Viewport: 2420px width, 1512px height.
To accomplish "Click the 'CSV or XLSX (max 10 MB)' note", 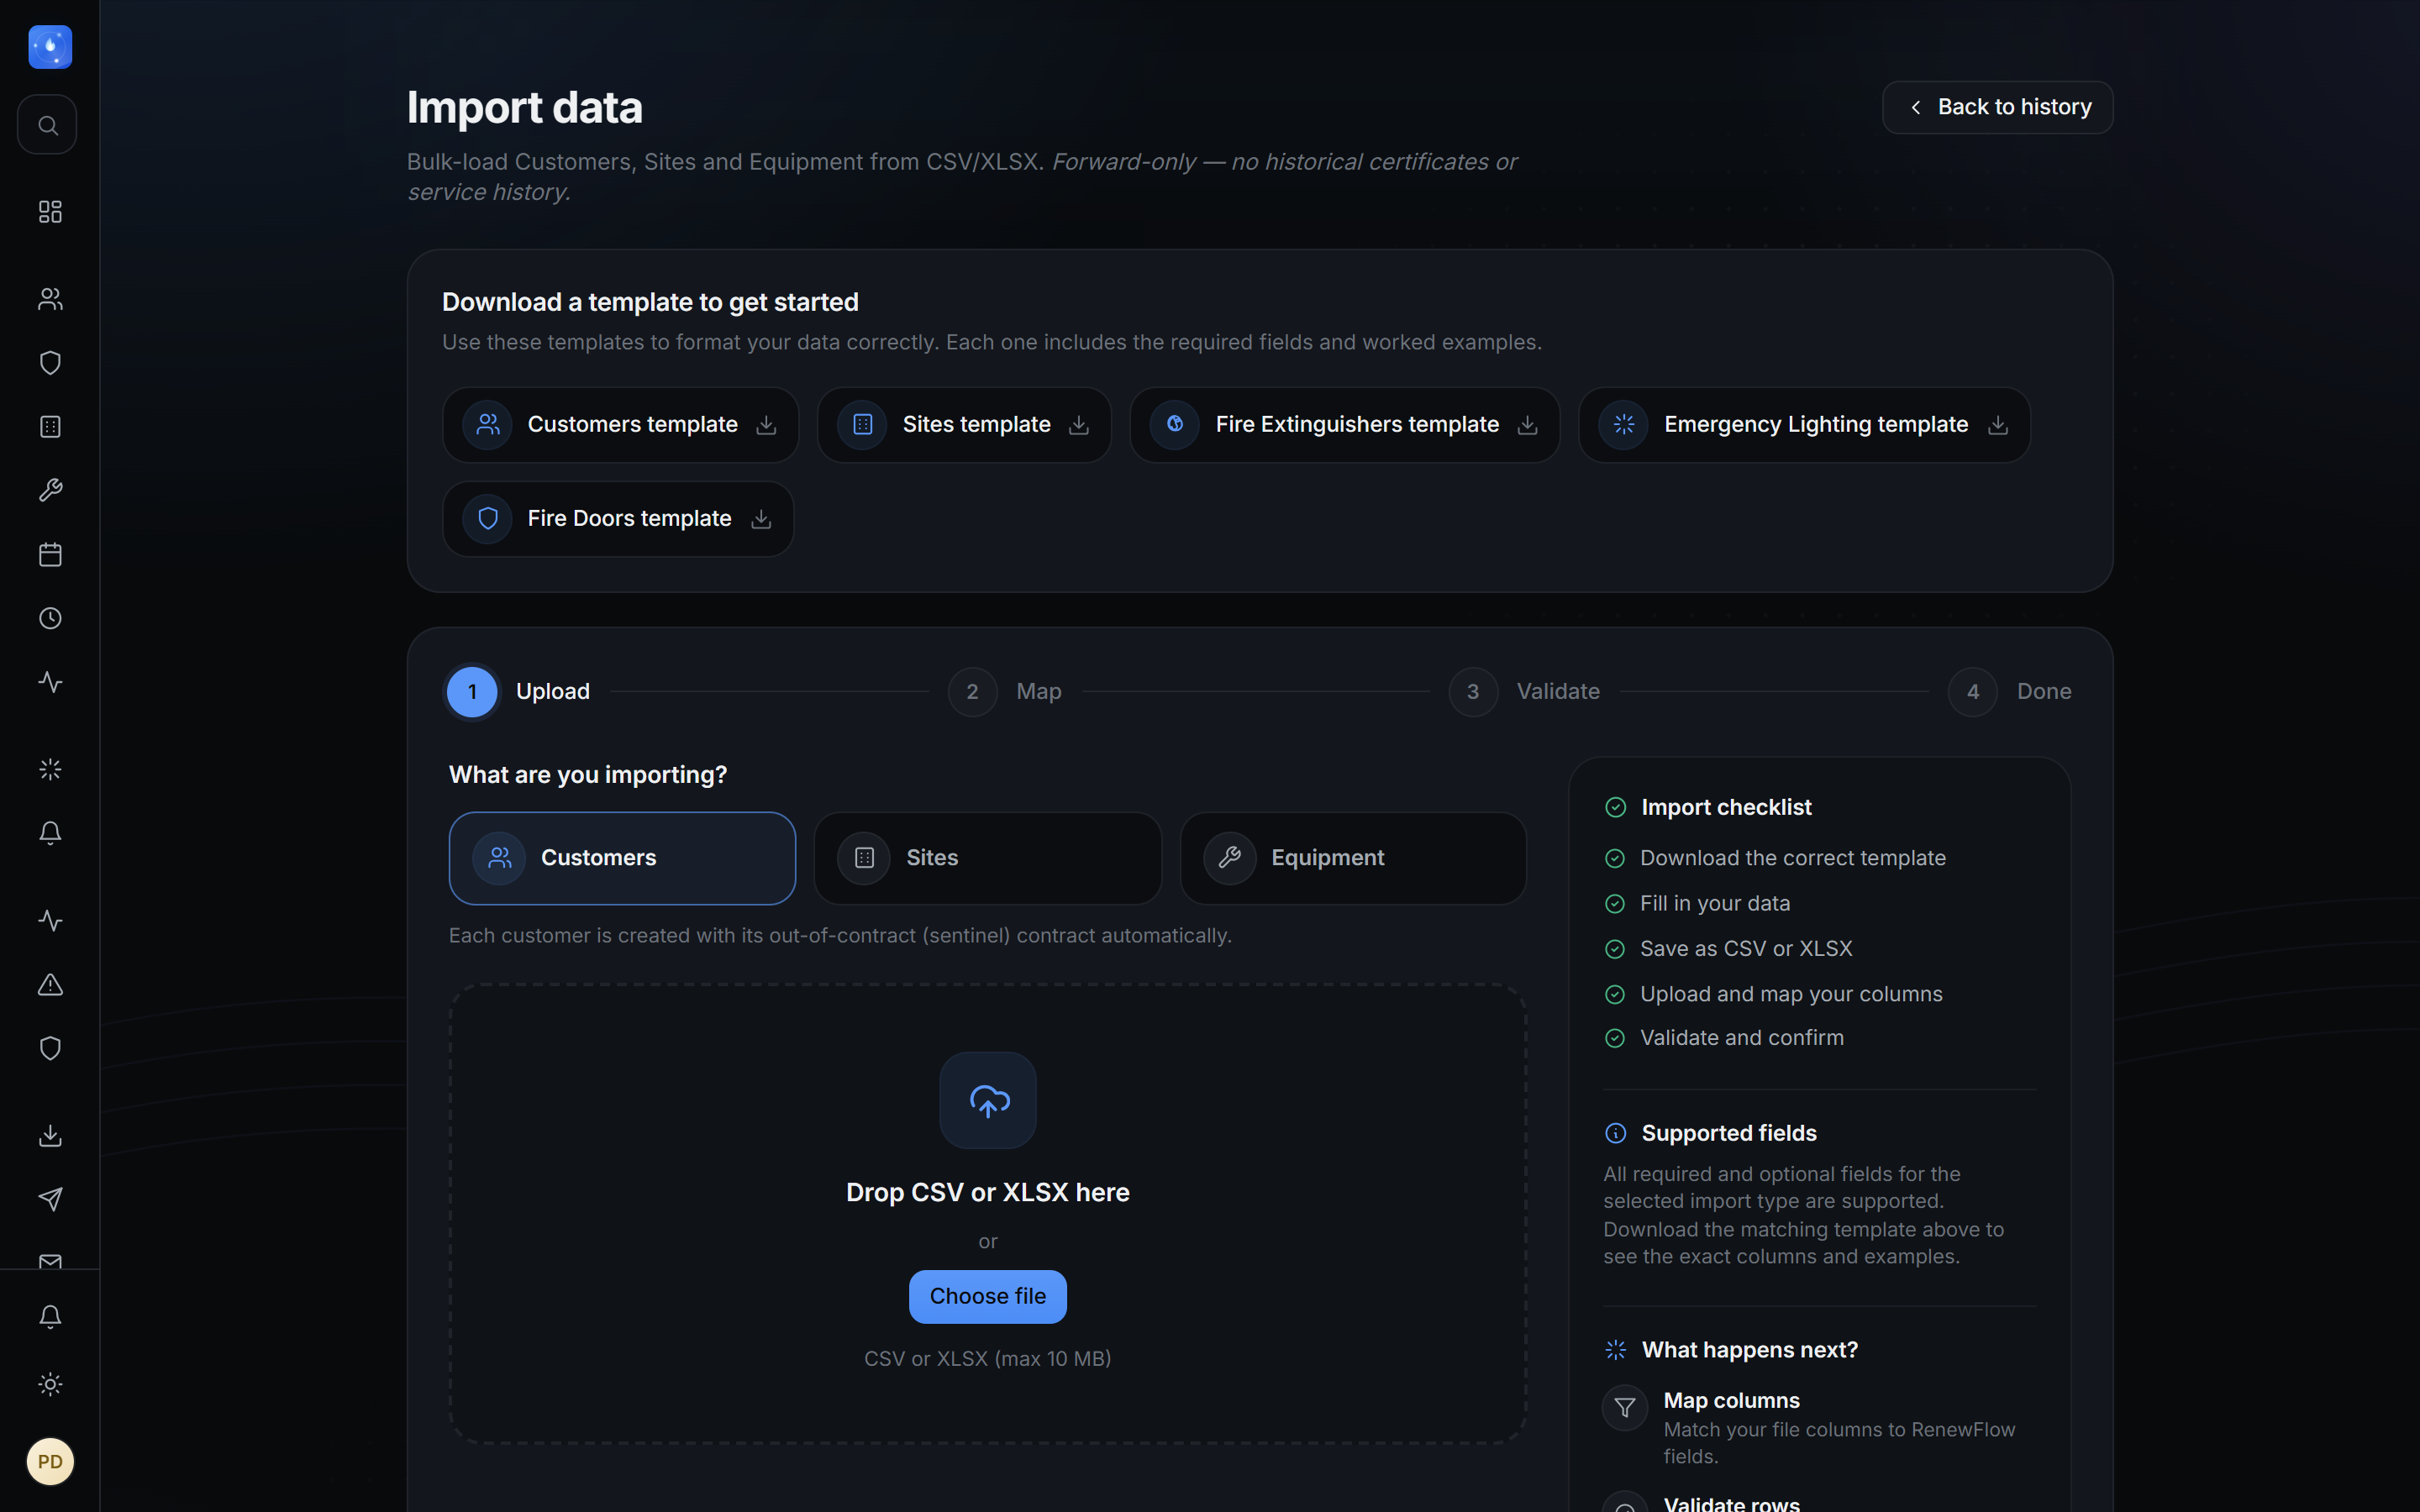I will pyautogui.click(x=988, y=1359).
